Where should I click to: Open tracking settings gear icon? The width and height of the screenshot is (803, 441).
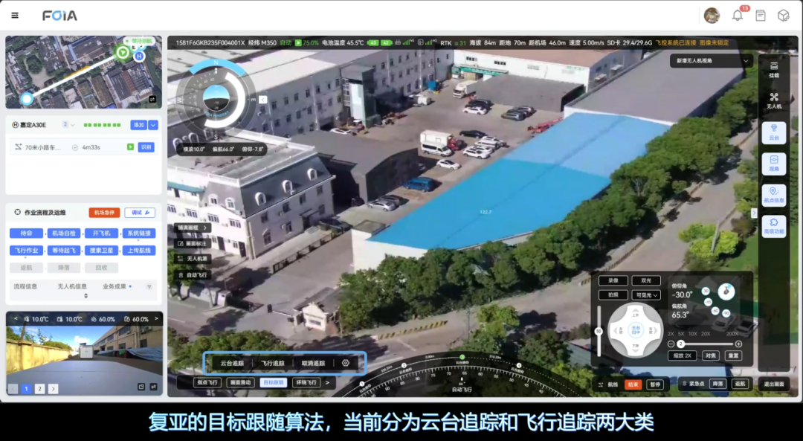point(346,363)
